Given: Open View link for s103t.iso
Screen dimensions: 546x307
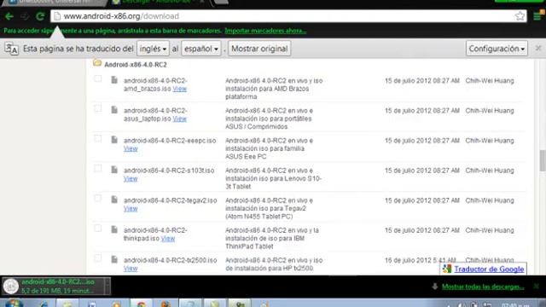Looking at the screenshot, I should pyautogui.click(x=131, y=179).
